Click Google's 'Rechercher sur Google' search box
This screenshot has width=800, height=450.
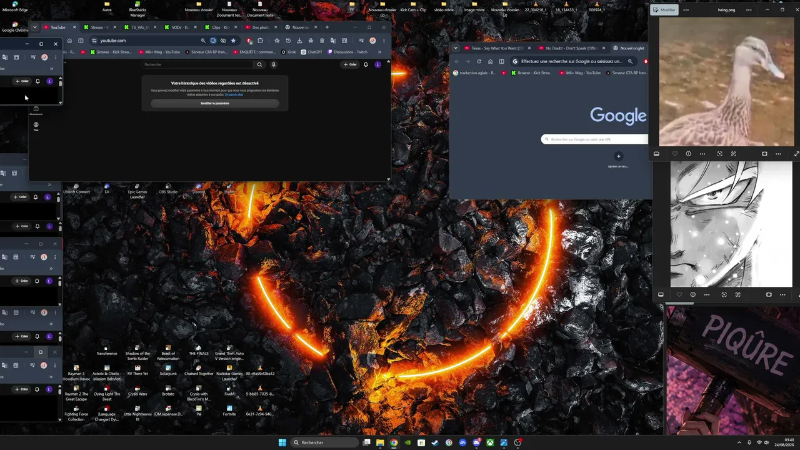pos(594,139)
